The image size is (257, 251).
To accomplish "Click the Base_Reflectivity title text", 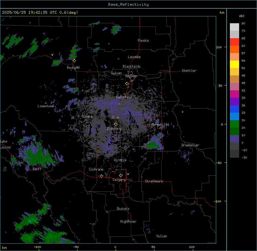I will point(128,4).
